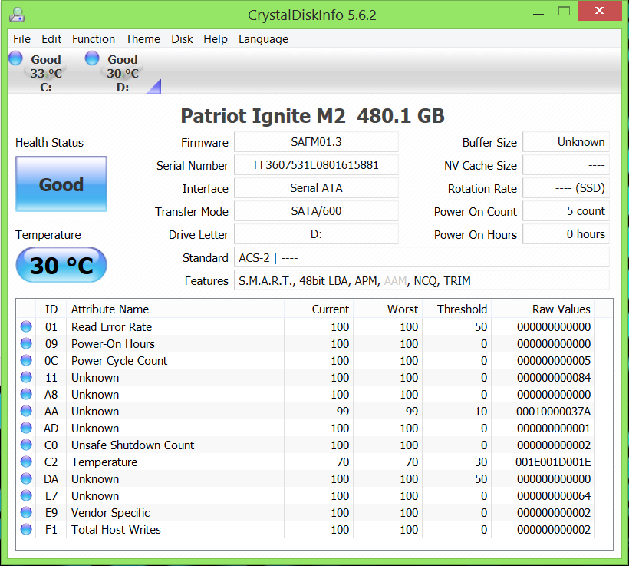Click the Temperature attribute status orb
This screenshot has height=566, width=629.
point(26,462)
